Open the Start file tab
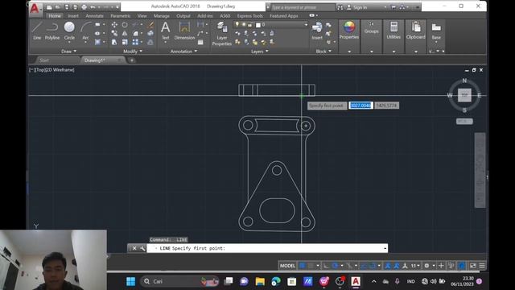The image size is (515, 290). pyautogui.click(x=44, y=60)
